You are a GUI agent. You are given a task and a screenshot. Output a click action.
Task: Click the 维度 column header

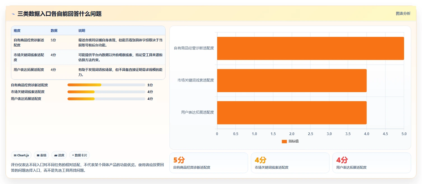click(17, 30)
